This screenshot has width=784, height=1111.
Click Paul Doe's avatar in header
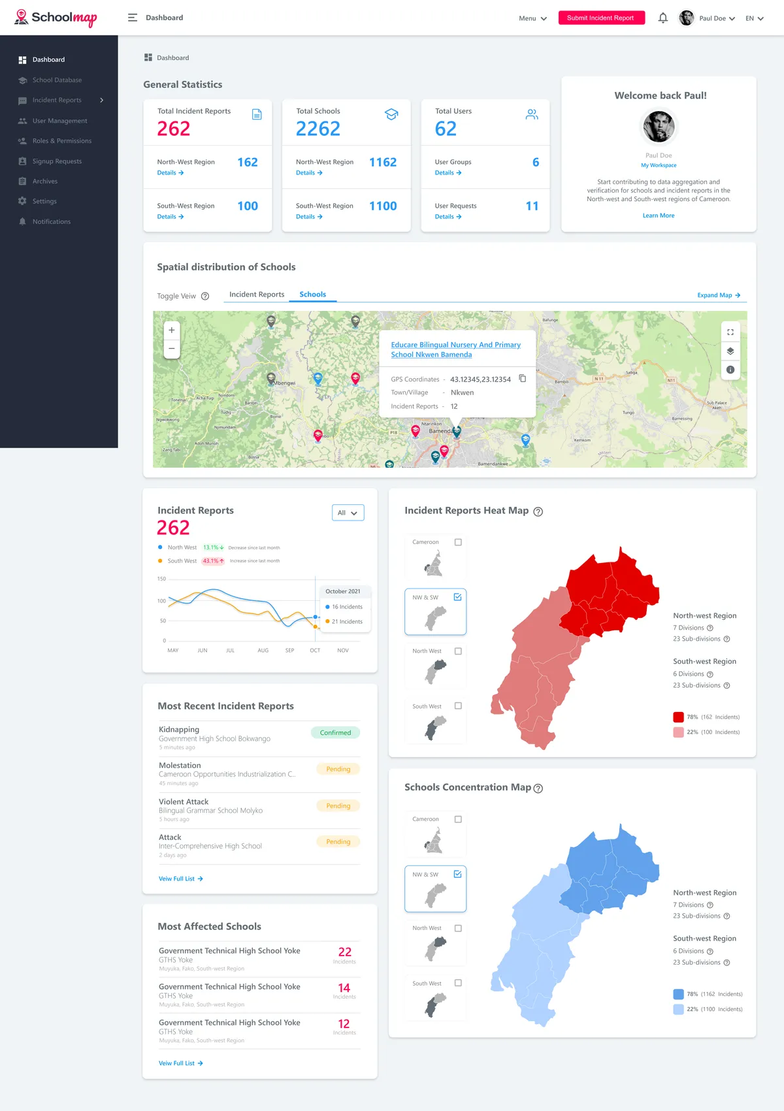[686, 18]
